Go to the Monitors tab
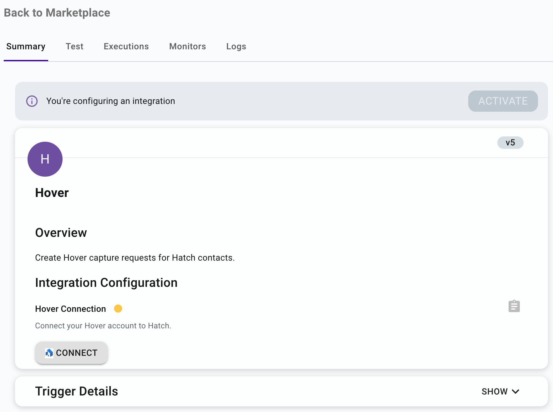Image resolution: width=553 pixels, height=412 pixels. click(x=187, y=47)
